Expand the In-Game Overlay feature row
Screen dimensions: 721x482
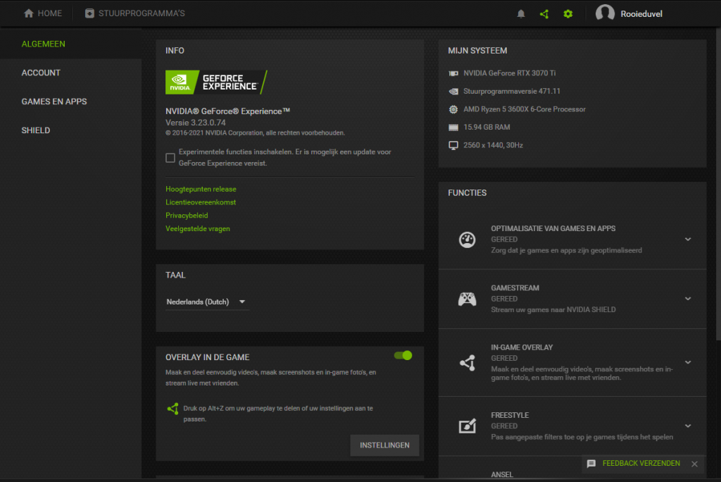pyautogui.click(x=688, y=362)
